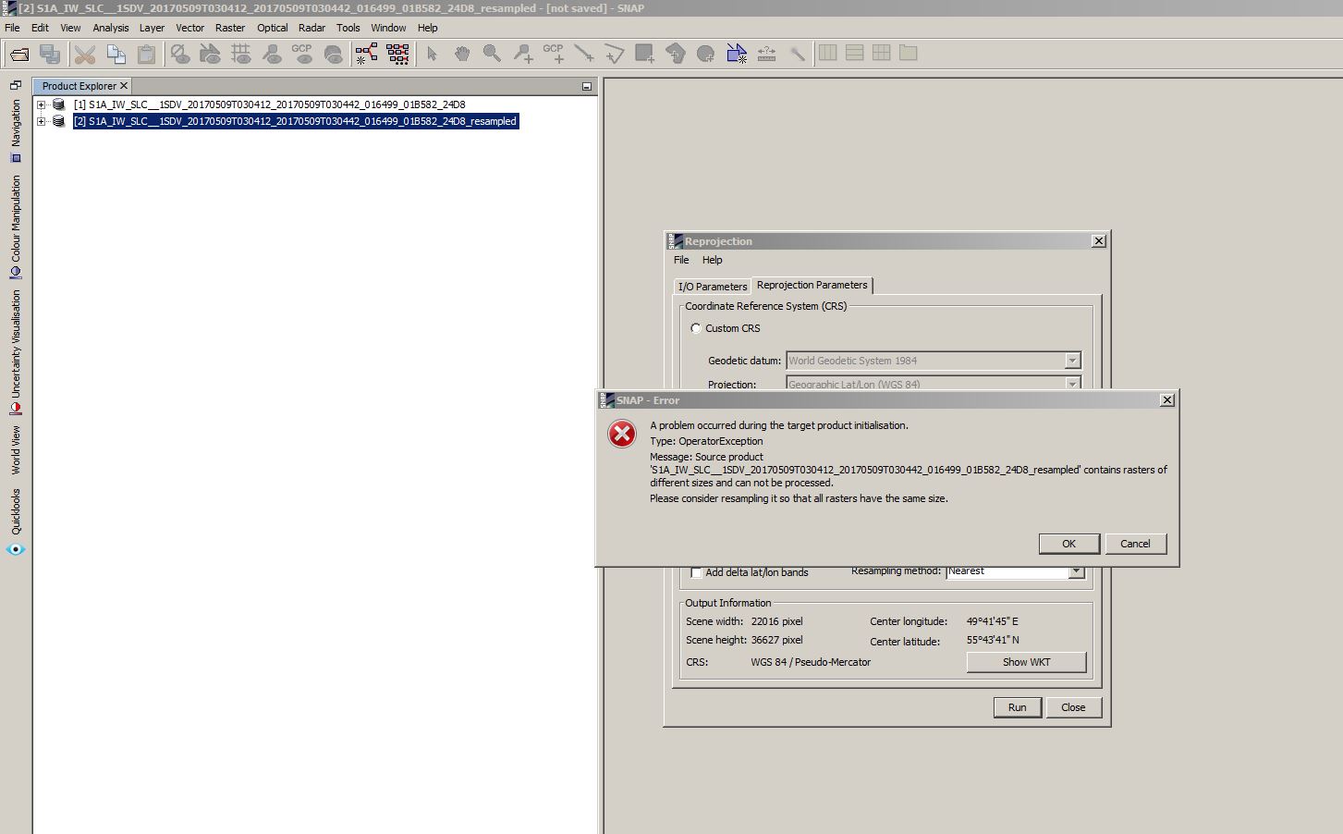1343x834 pixels.
Task: Enable Add delta lat/lon bands checkbox
Action: (x=696, y=573)
